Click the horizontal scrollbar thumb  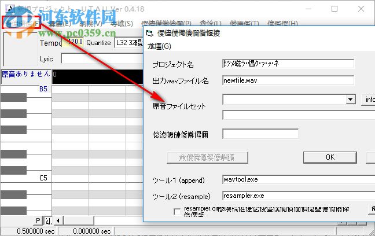tap(79, 221)
